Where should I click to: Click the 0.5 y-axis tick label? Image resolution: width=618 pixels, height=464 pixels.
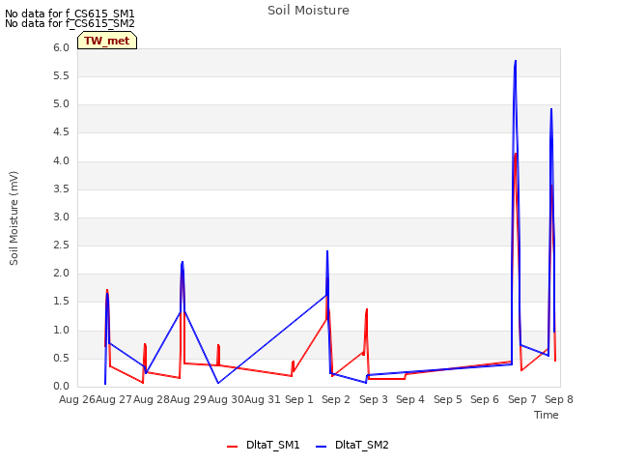pyautogui.click(x=61, y=359)
